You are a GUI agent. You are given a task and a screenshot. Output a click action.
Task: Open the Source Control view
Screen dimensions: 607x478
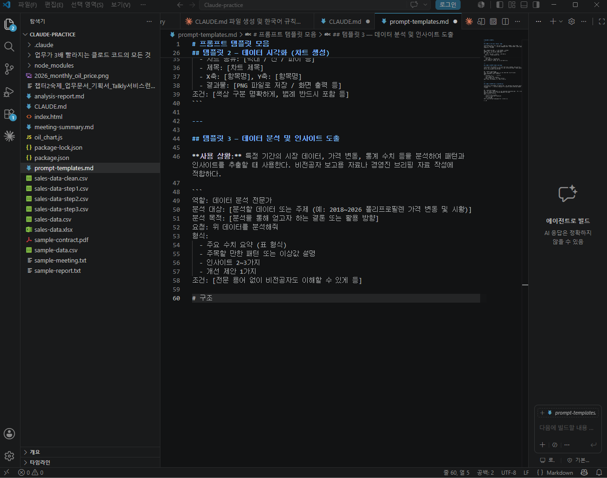[x=9, y=69]
